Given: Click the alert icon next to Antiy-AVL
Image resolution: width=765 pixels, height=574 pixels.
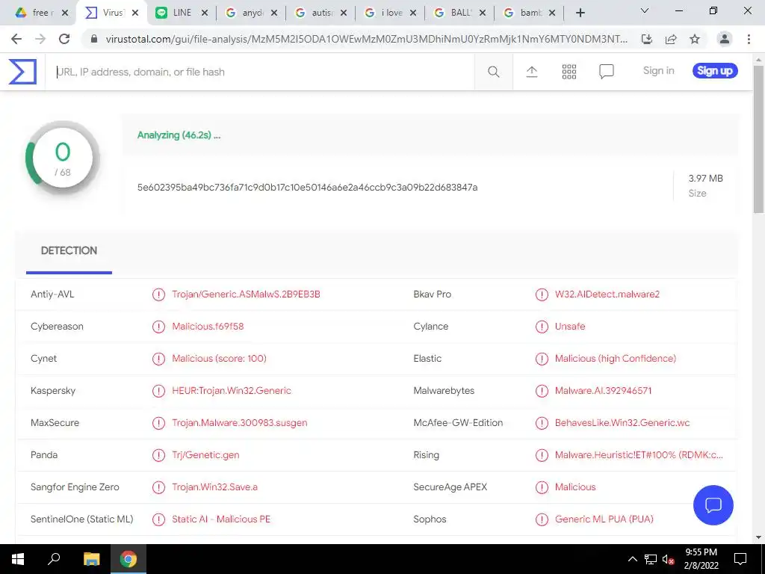Looking at the screenshot, I should click(158, 294).
